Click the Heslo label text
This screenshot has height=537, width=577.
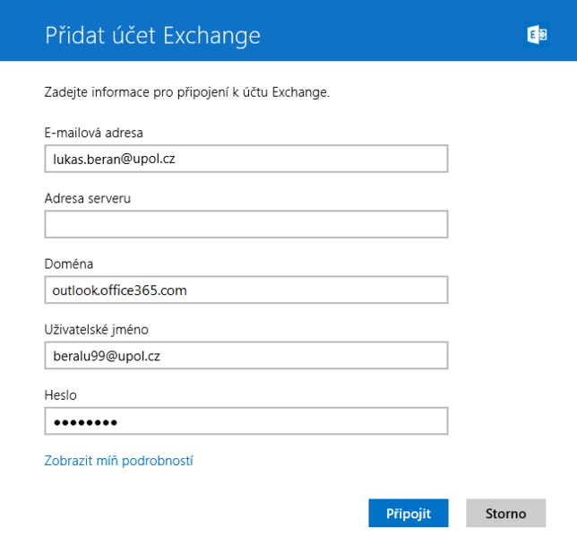(61, 394)
